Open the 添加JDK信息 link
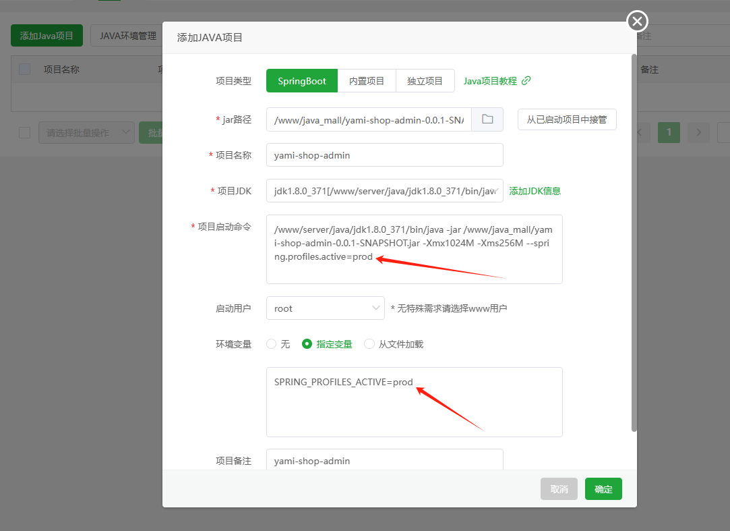The height and width of the screenshot is (531, 730). 535,191
